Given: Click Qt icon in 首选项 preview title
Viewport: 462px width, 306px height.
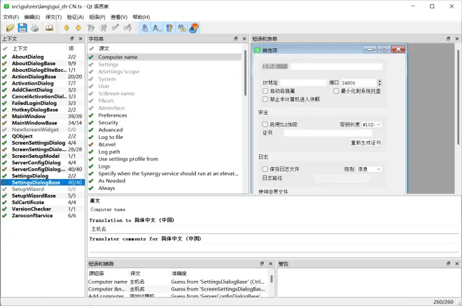Looking at the screenshot, I should pyautogui.click(x=258, y=50).
